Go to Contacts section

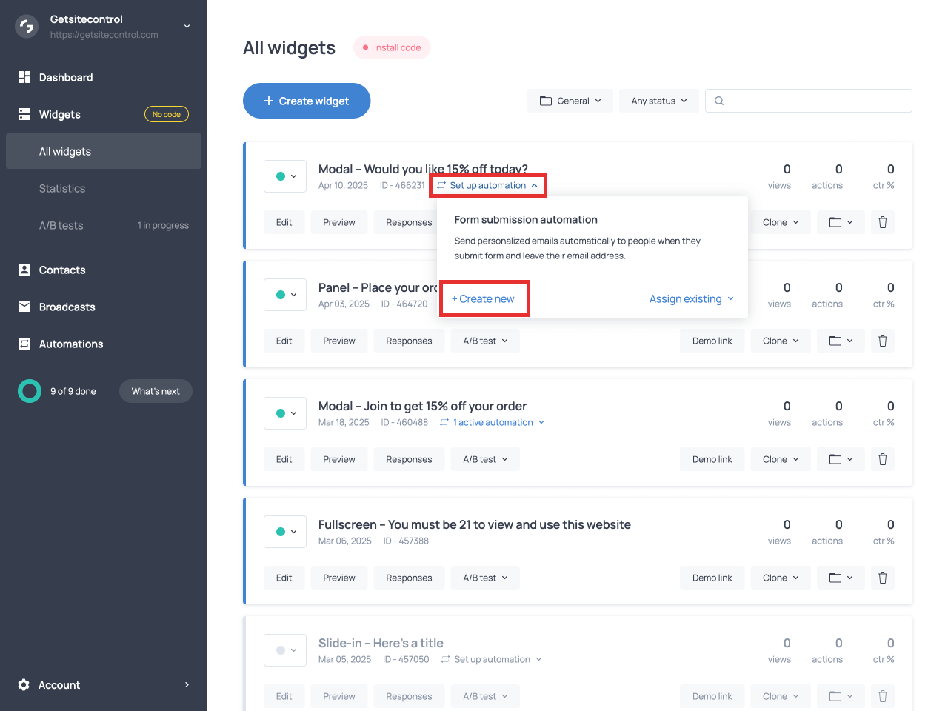click(62, 270)
